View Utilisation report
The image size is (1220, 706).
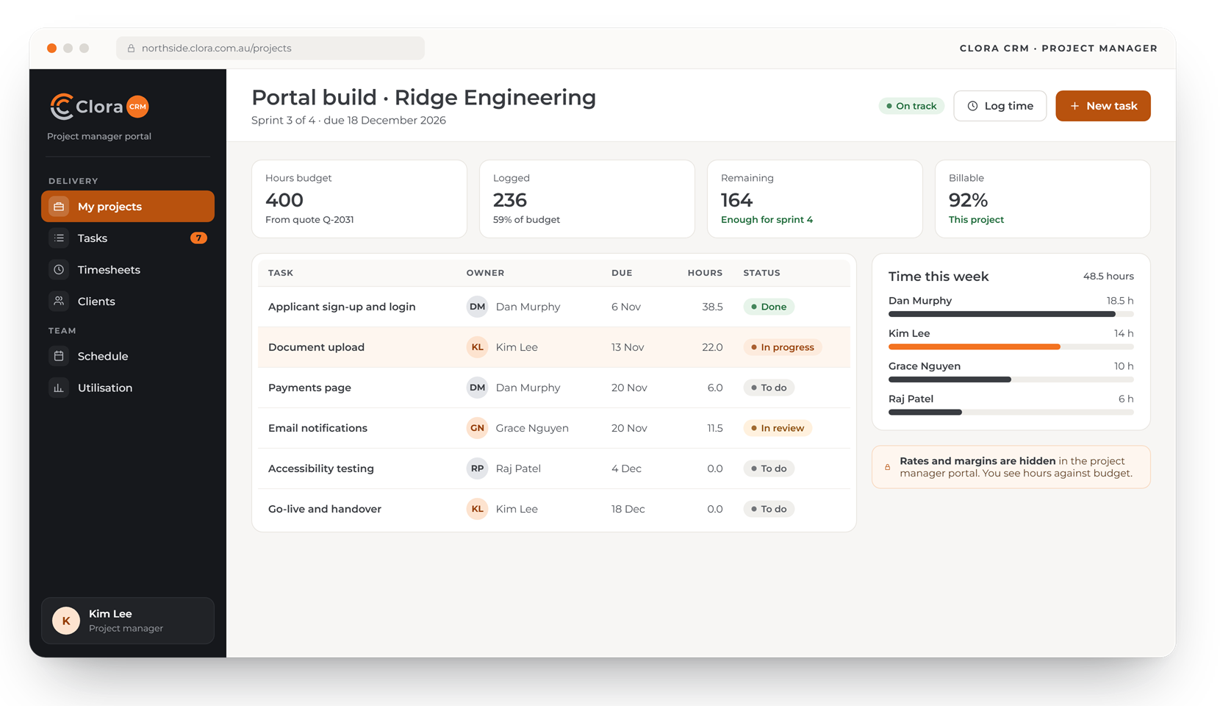tap(128, 388)
